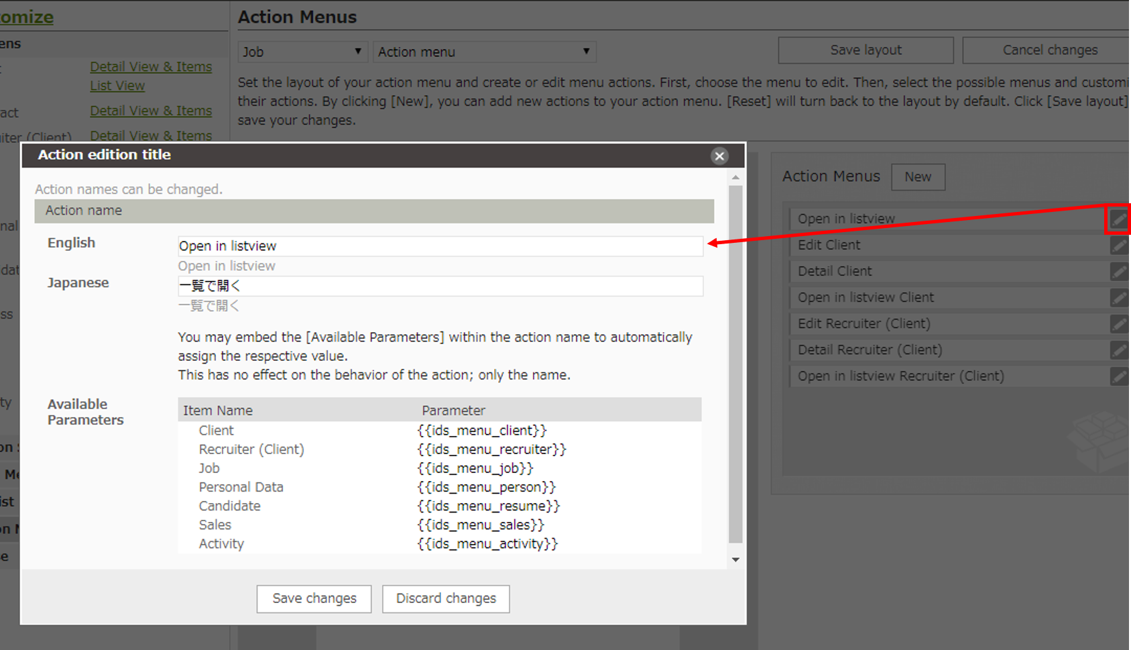The width and height of the screenshot is (1131, 650).
Task: Click the edit pencil for Open in listview Client
Action: coord(1119,297)
